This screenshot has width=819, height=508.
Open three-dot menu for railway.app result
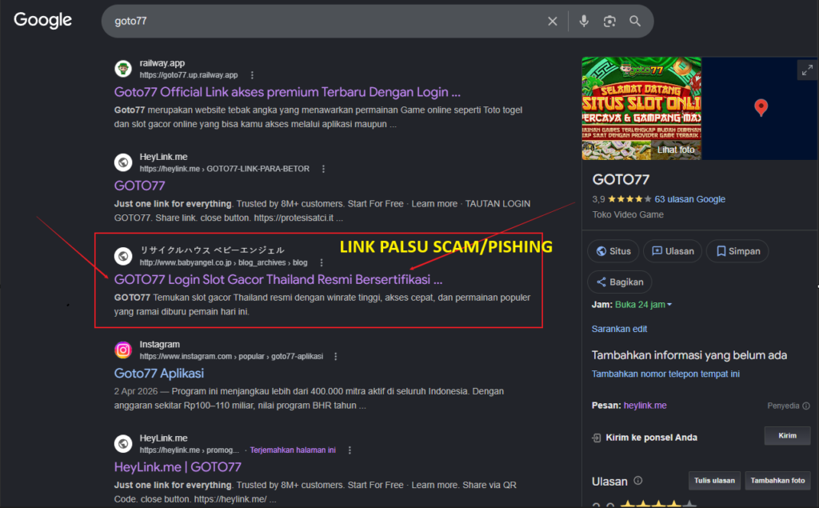[252, 75]
